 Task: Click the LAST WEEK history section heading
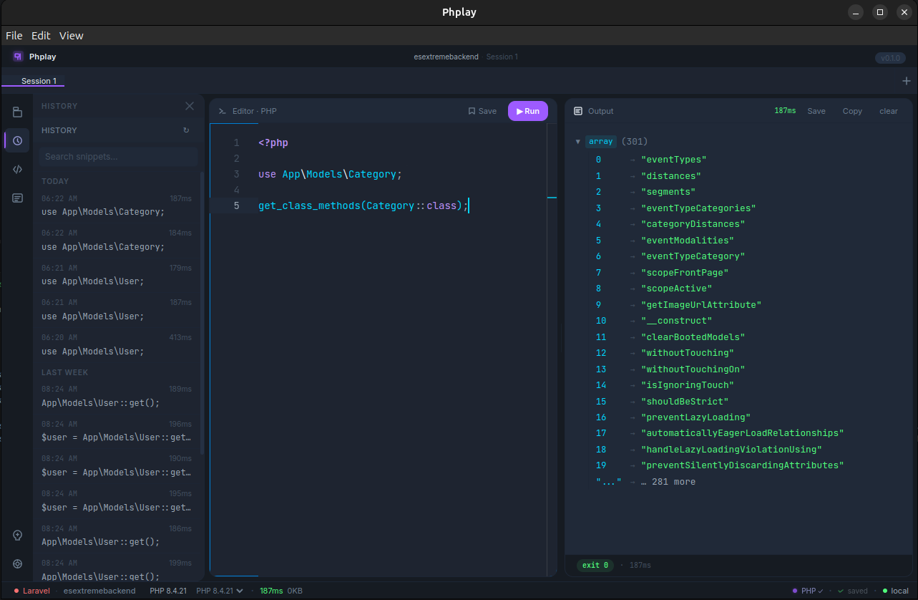click(65, 372)
